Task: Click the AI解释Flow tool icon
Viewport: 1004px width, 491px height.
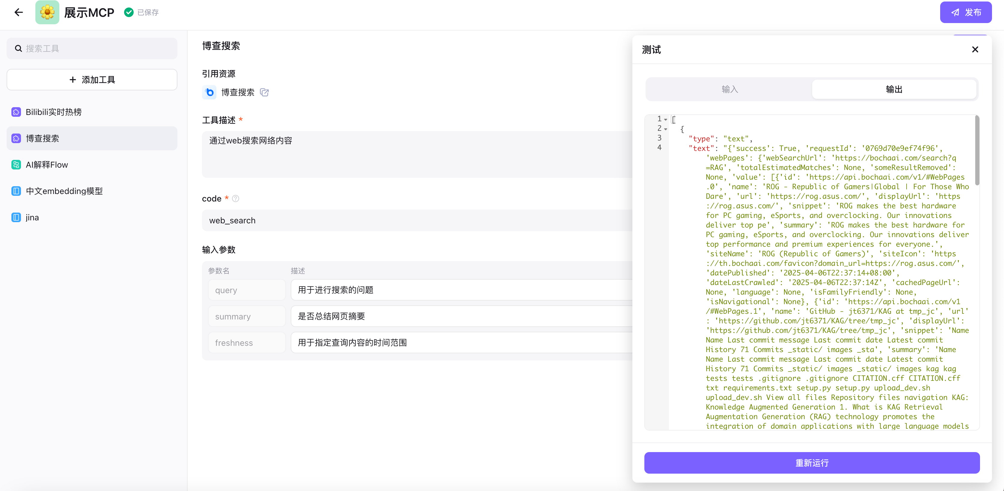Action: 16,165
